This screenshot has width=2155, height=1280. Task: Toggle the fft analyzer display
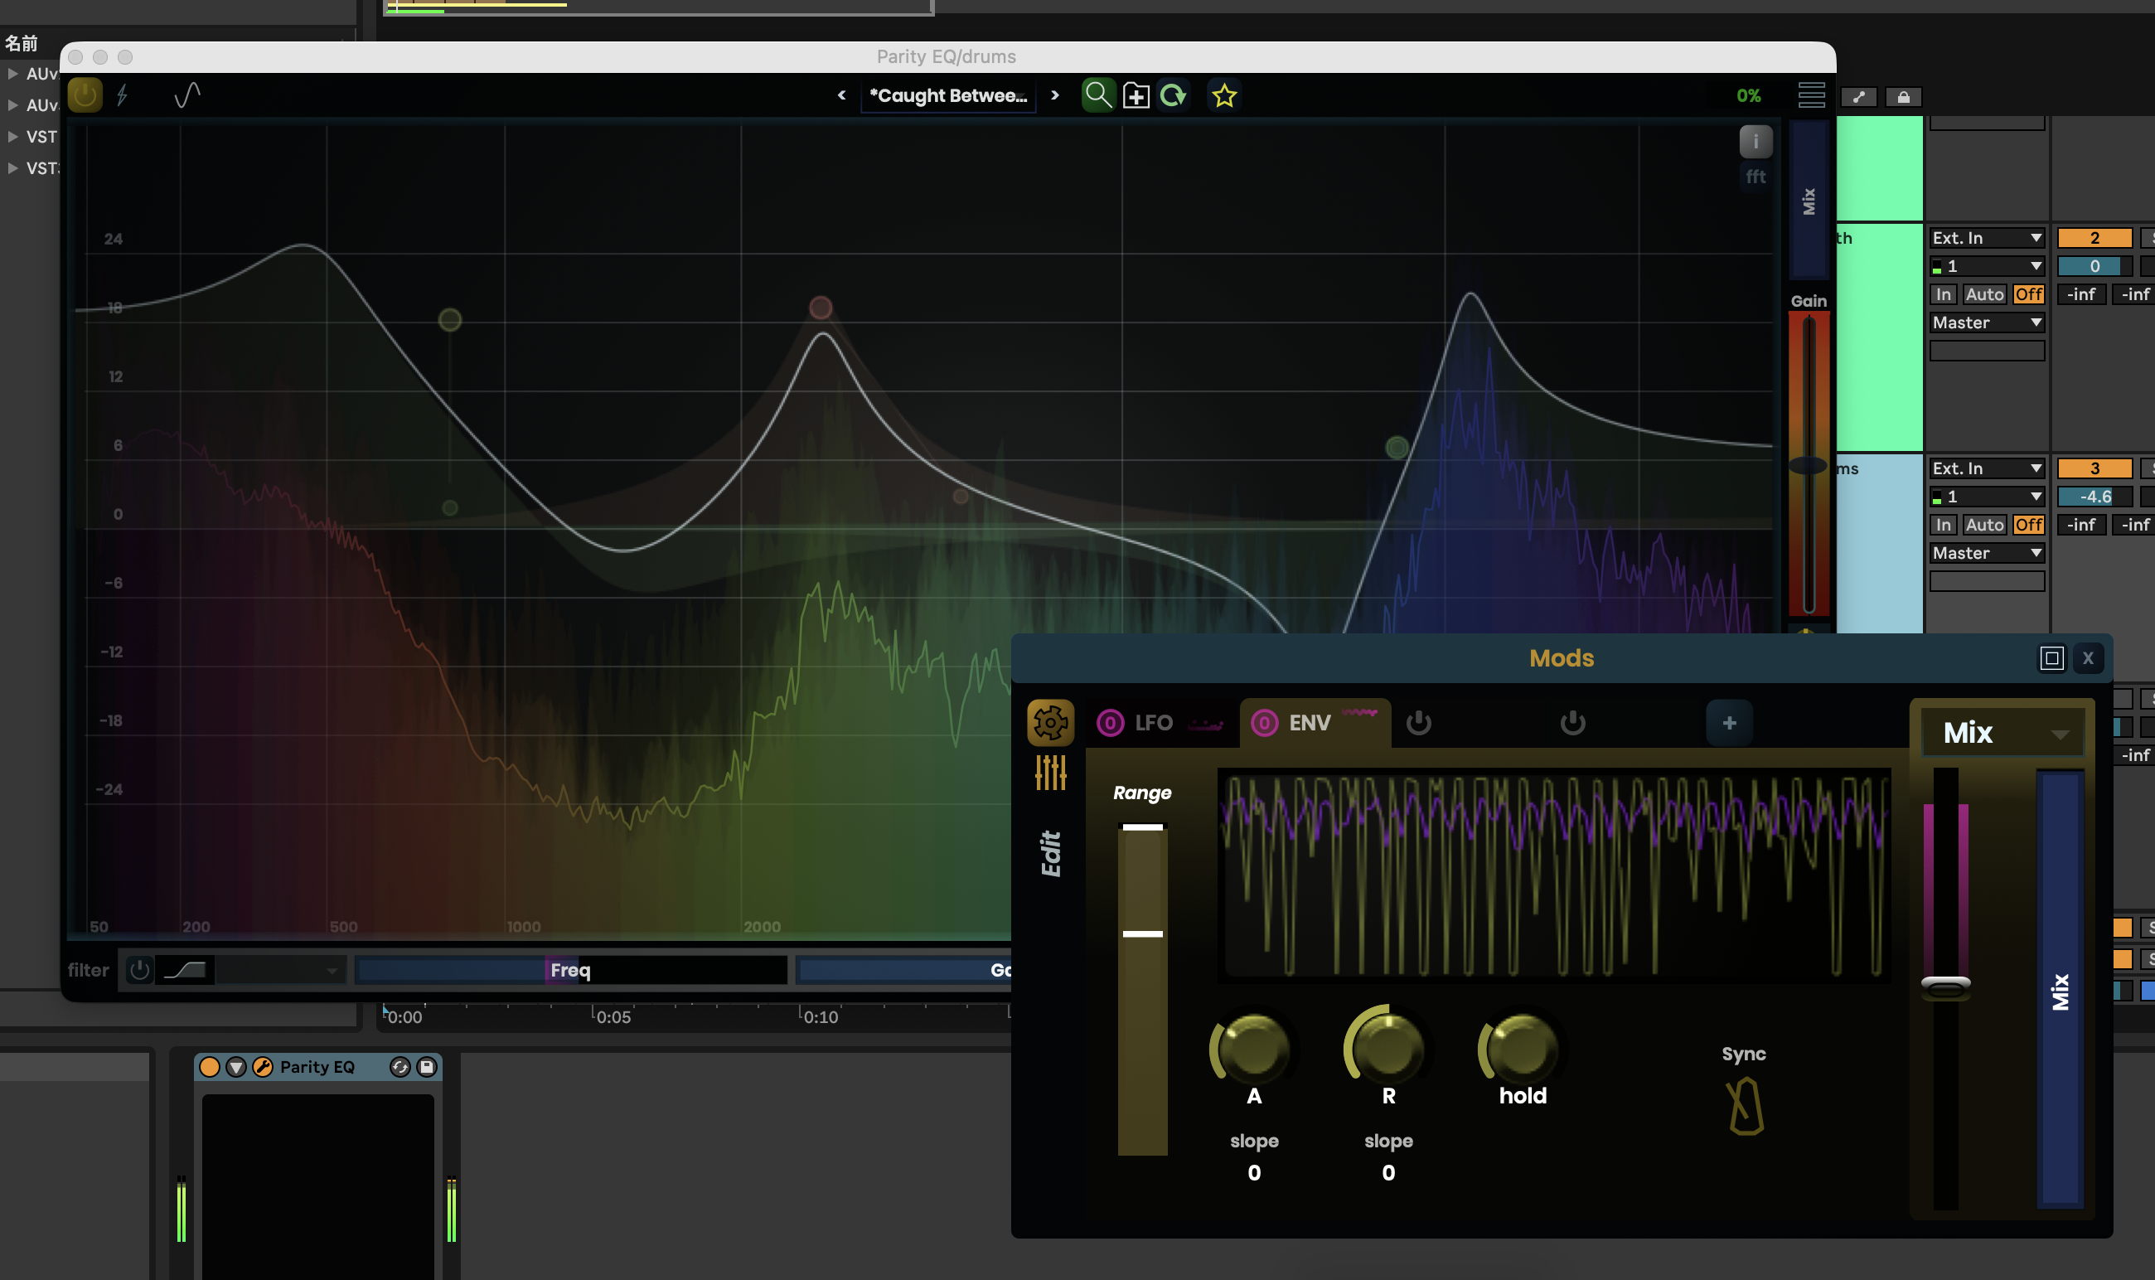pos(1755,176)
